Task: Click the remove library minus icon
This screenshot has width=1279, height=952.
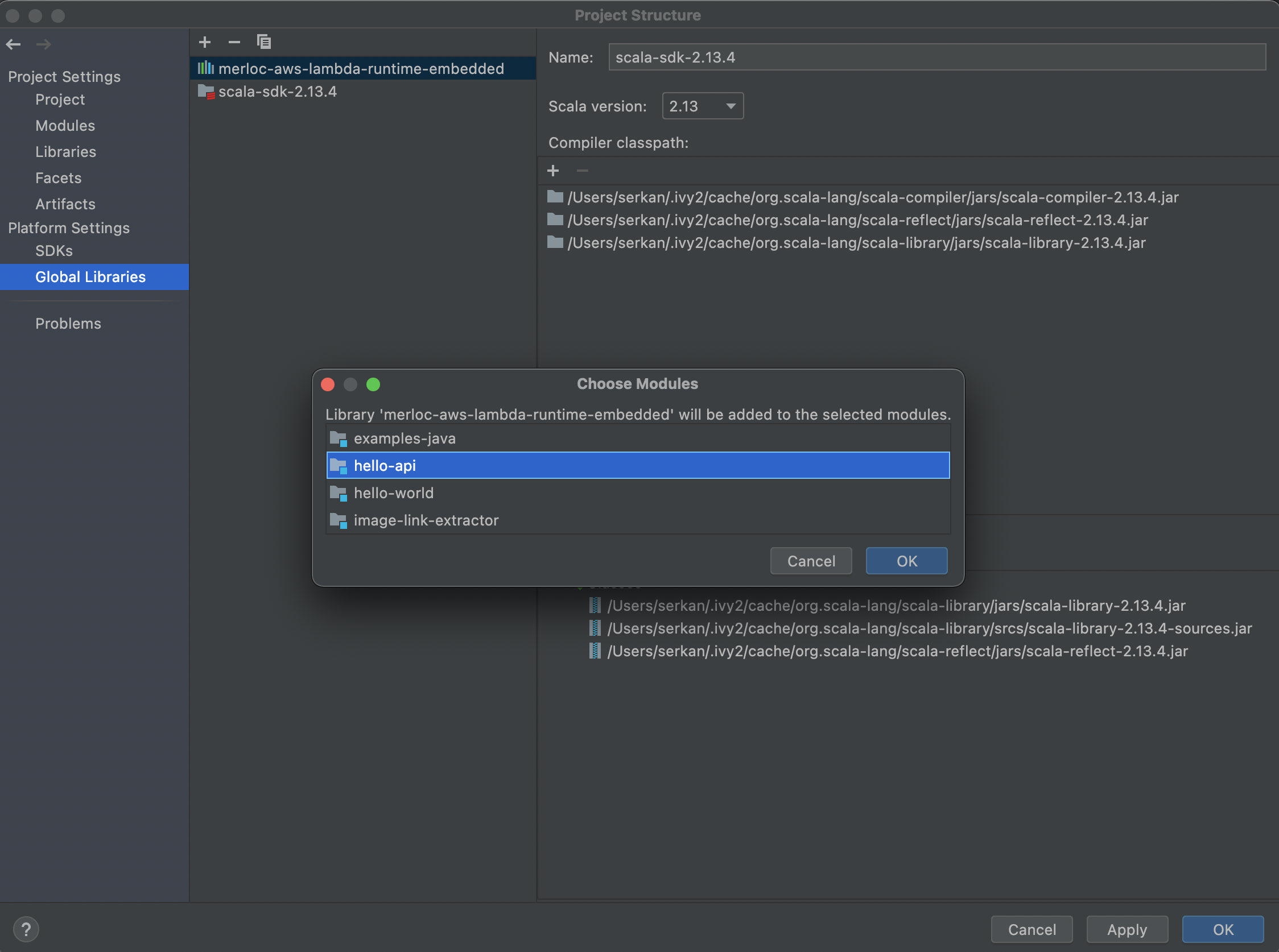Action: [234, 42]
